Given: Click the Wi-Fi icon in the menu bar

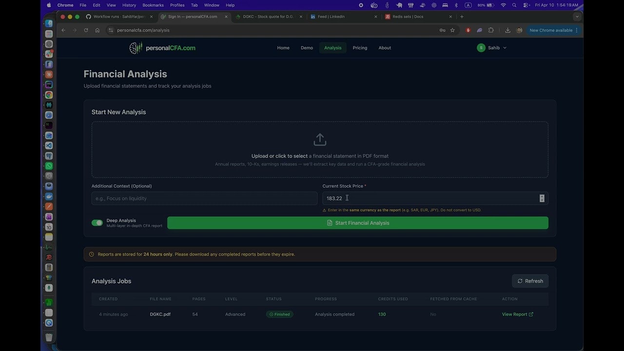Looking at the screenshot, I should tap(504, 5).
